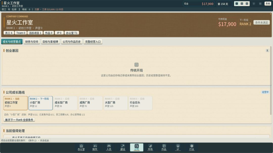Click the 当前值得处理 section heading

click(15, 131)
